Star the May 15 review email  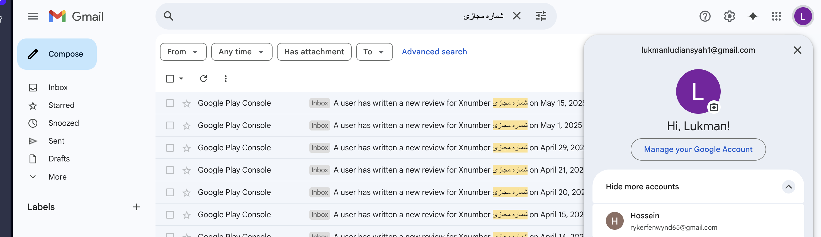tap(187, 103)
